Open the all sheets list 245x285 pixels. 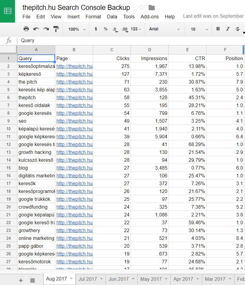(32, 280)
